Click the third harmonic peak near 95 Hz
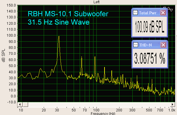The height and width of the screenshot is (115, 177). pyautogui.click(x=95, y=57)
